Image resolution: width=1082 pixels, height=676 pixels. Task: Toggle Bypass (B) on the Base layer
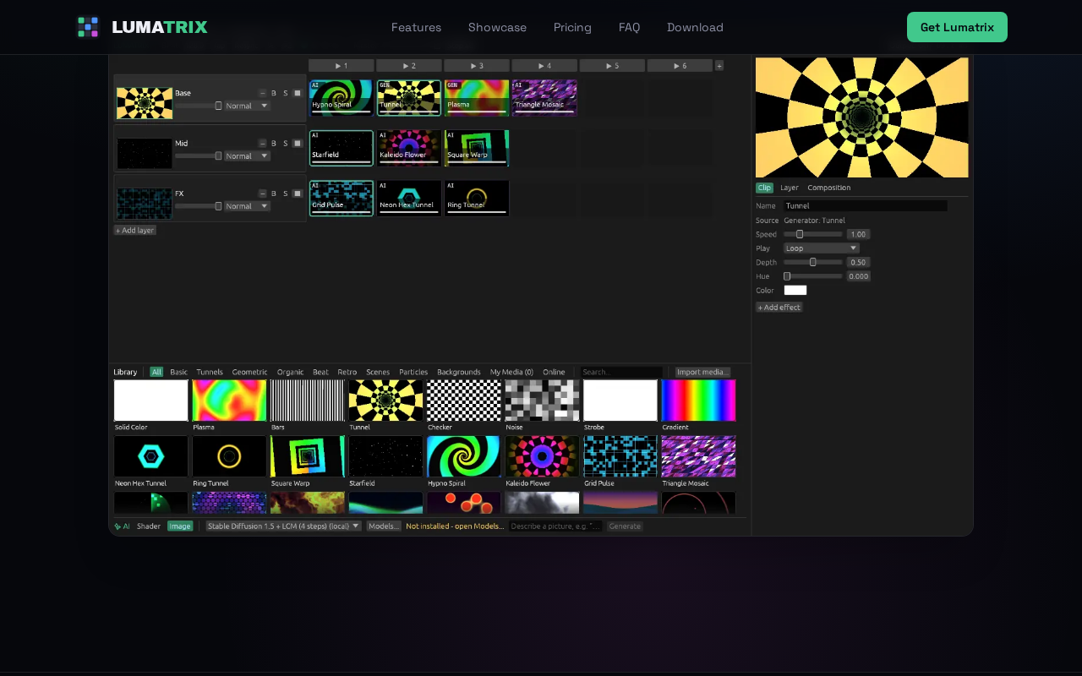coord(274,93)
